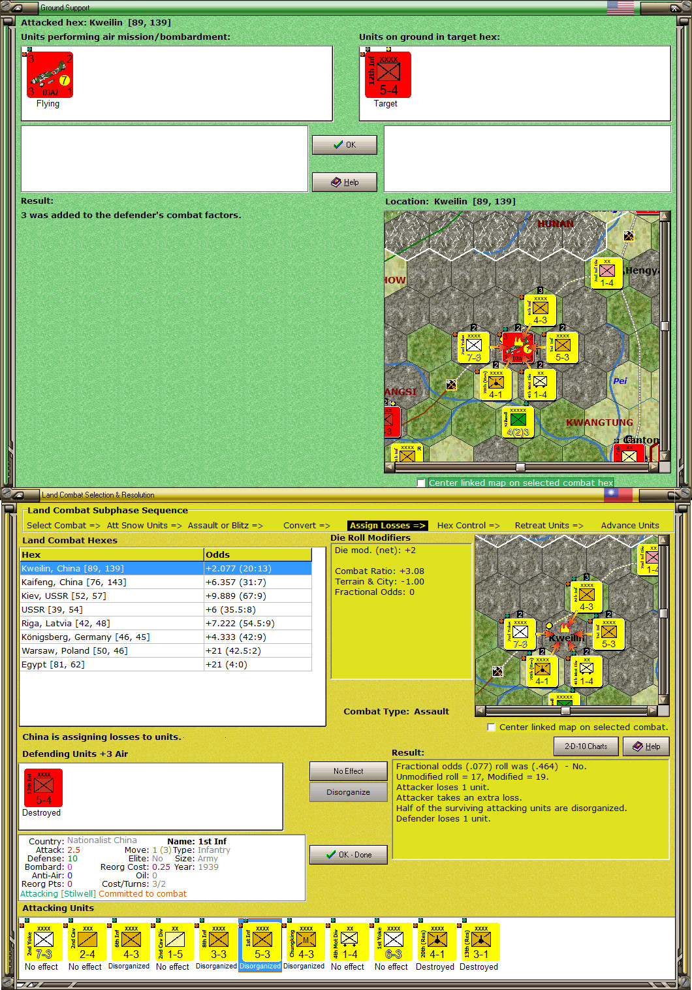The image size is (692, 990).
Task: Click the 1-4 unit near Hengyang on map
Action: click(606, 273)
